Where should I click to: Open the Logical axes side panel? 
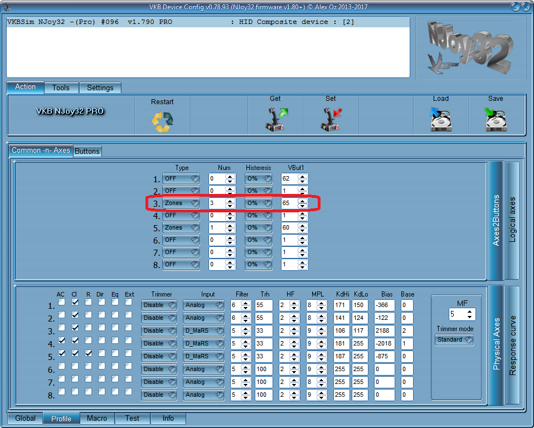click(x=512, y=221)
